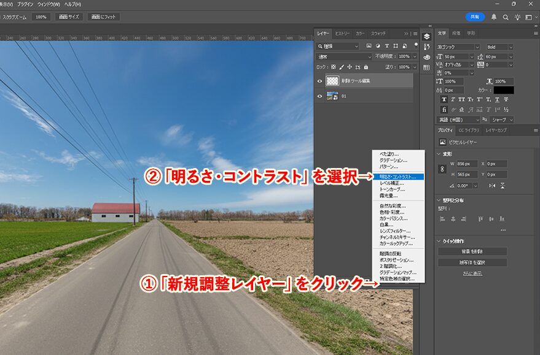Toggle the W/H aspect ratio link
This screenshot has width=540, height=355.
442,169
